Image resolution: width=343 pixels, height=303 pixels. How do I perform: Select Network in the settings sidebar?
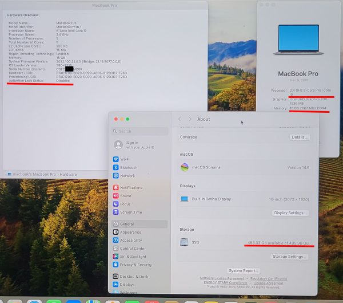tap(127, 176)
